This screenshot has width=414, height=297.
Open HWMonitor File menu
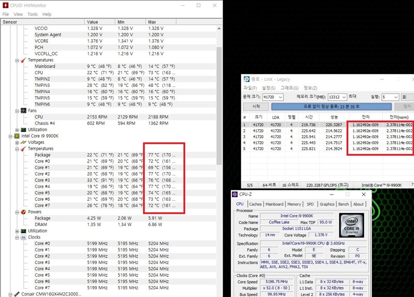pos(6,14)
